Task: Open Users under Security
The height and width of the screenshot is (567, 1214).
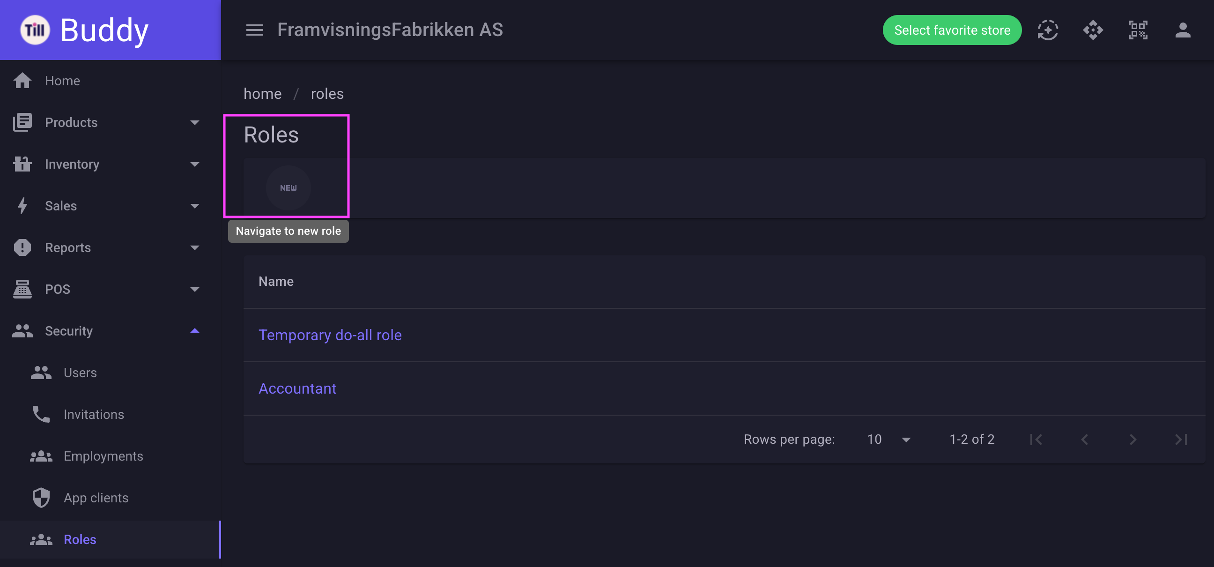Action: tap(80, 373)
